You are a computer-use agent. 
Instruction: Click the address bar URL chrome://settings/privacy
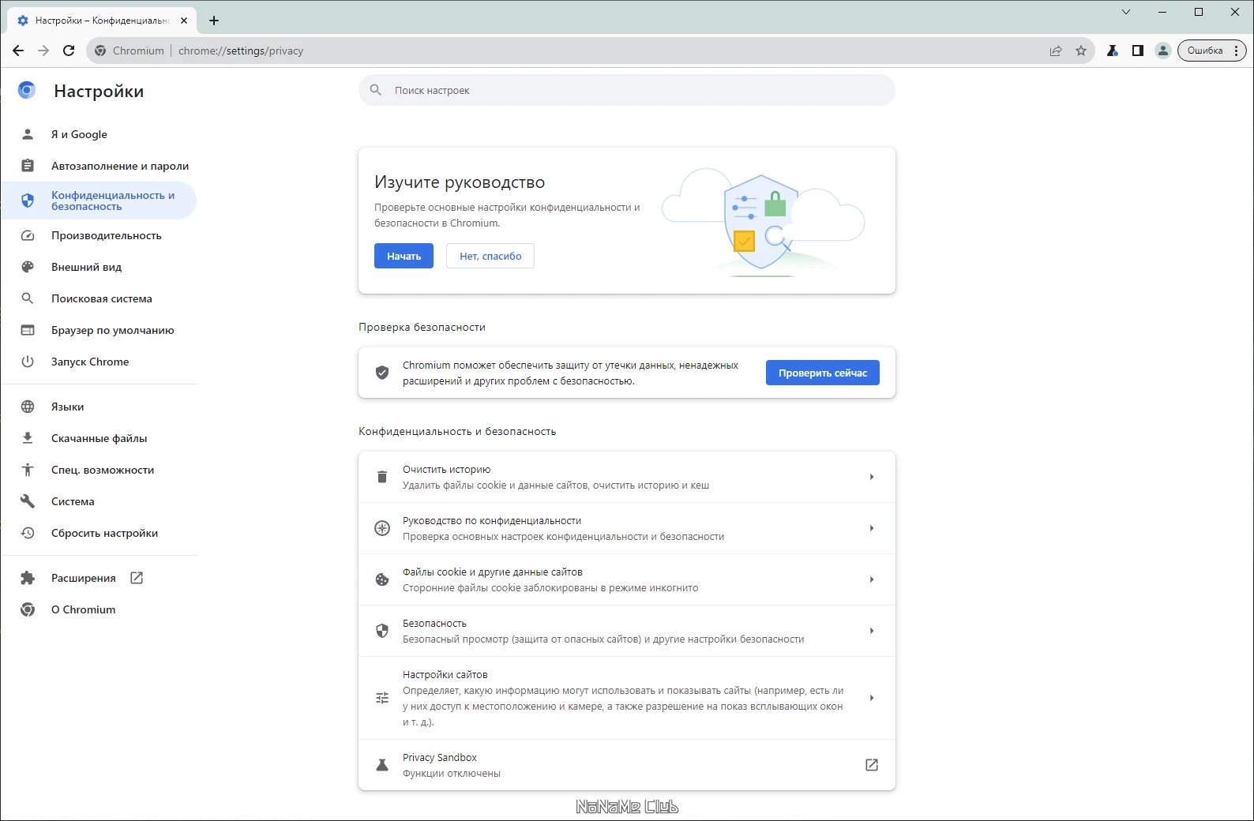pos(241,51)
